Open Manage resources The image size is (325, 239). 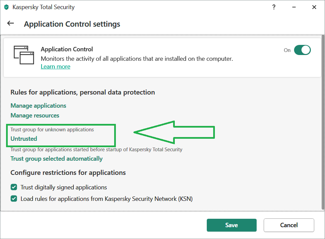pyautogui.click(x=35, y=115)
